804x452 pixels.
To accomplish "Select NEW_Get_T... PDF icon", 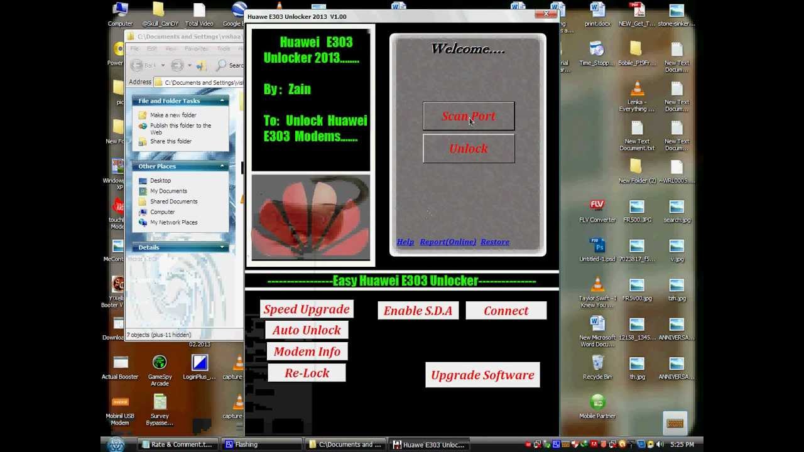I will 637,15.
